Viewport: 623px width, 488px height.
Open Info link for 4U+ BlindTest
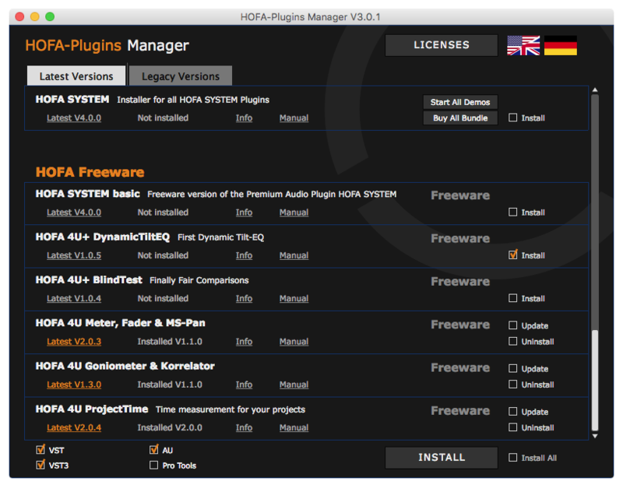tap(244, 298)
